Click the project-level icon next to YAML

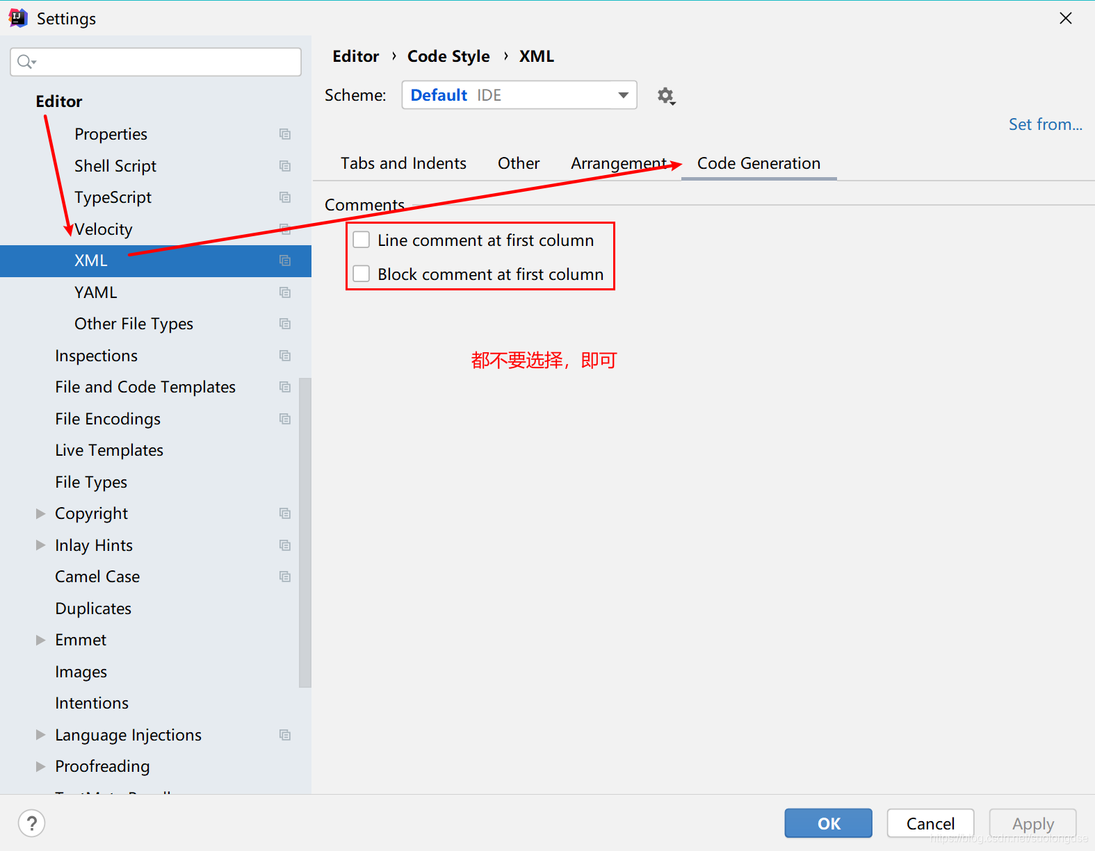pos(285,292)
